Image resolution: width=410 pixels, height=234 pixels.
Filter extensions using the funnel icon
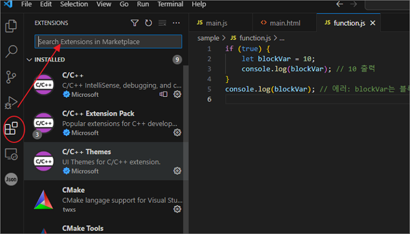135,23
